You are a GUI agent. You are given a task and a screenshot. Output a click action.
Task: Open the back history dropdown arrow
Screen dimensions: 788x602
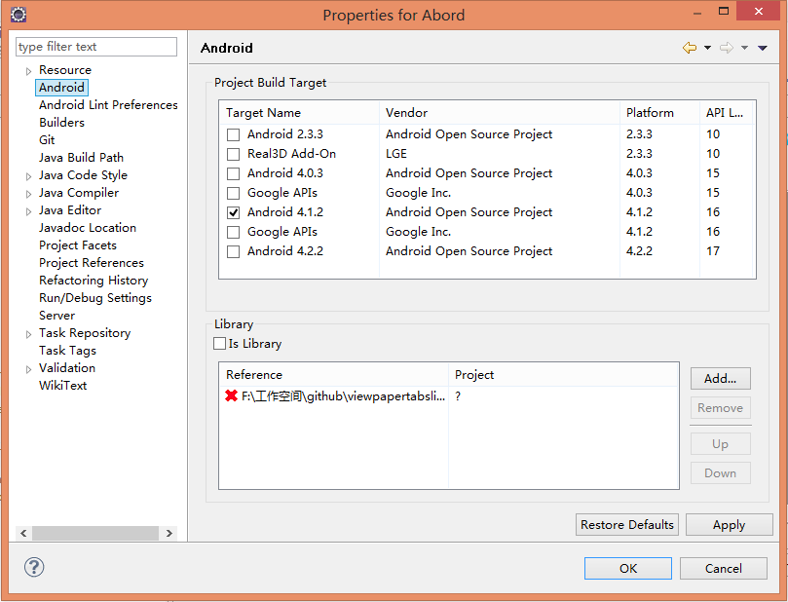707,48
